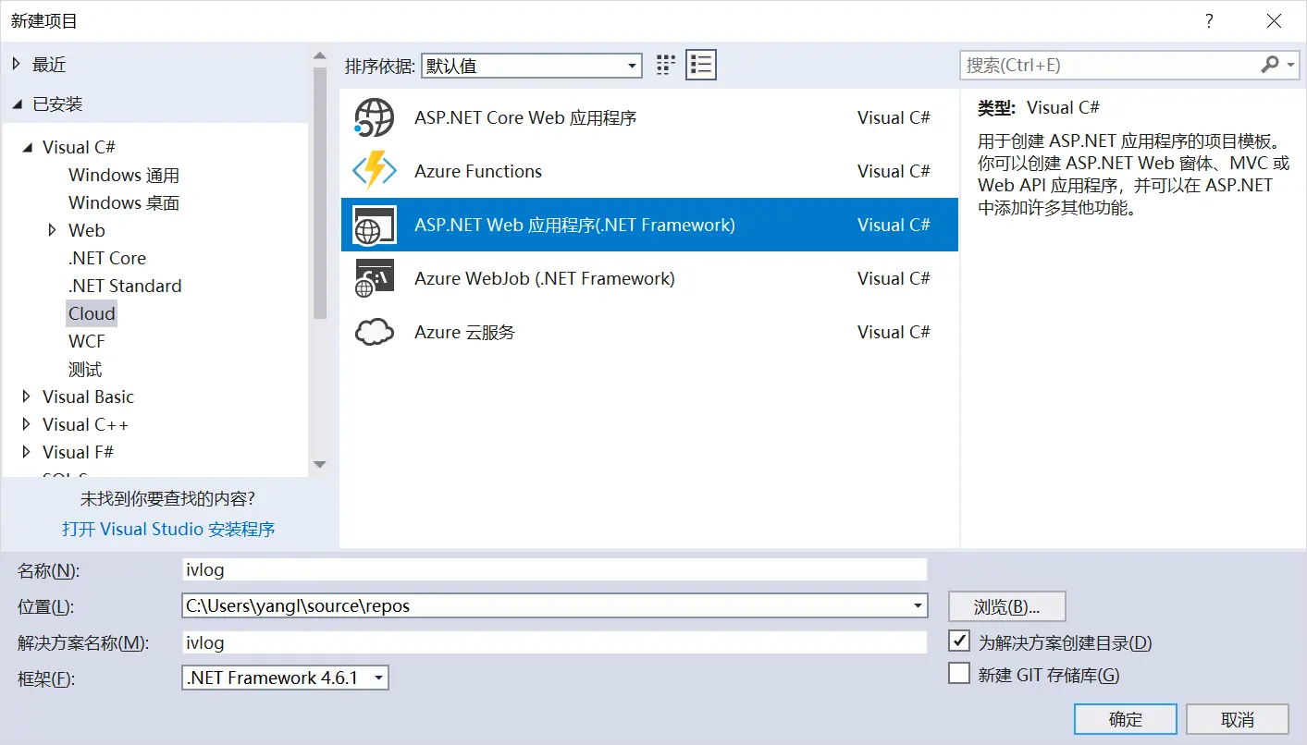1307x745 pixels.
Task: Click the tree panel scrollbar thumb
Action: [x=320, y=193]
